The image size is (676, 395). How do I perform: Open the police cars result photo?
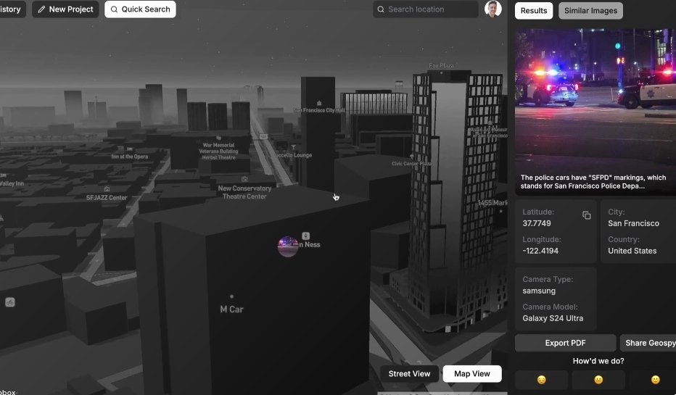(595, 101)
